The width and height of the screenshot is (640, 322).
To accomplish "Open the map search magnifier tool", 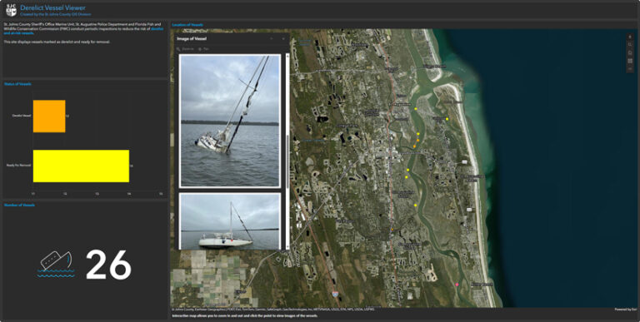I will pyautogui.click(x=630, y=45).
